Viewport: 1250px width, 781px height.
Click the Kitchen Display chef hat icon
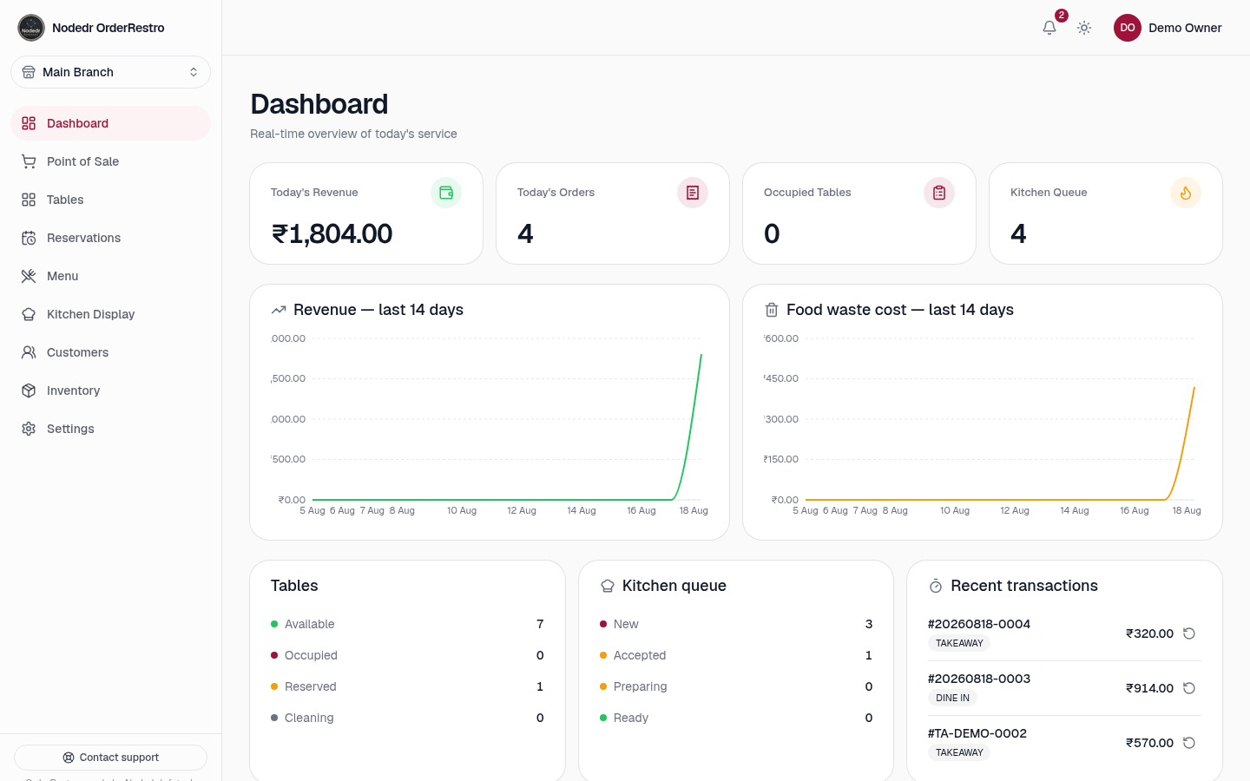coord(29,314)
